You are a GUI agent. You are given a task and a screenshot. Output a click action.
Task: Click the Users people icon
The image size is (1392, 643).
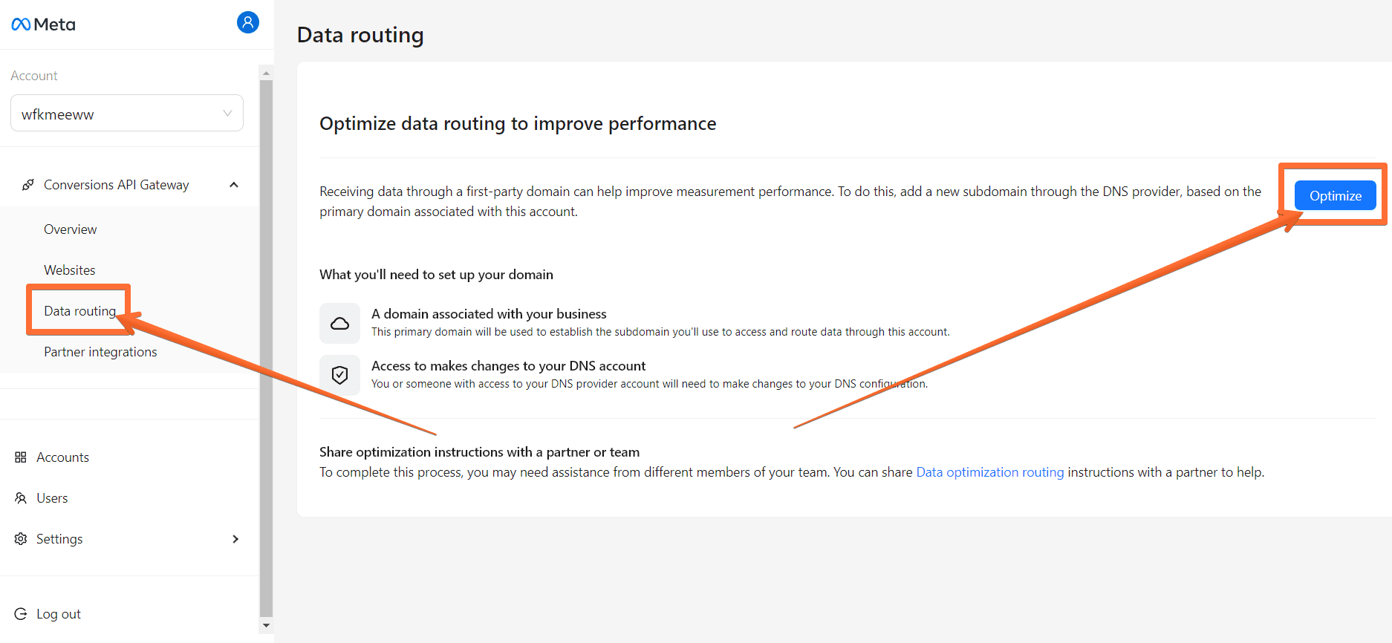[x=21, y=498]
